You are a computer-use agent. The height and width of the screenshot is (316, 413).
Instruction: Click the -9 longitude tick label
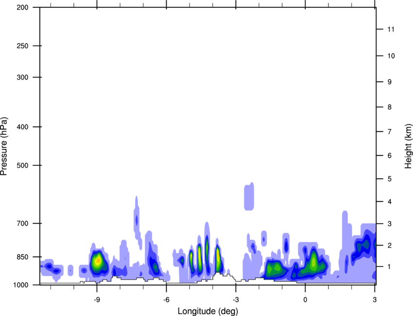tap(97, 299)
